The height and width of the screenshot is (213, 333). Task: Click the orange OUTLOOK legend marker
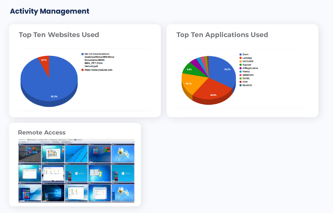tap(241, 61)
